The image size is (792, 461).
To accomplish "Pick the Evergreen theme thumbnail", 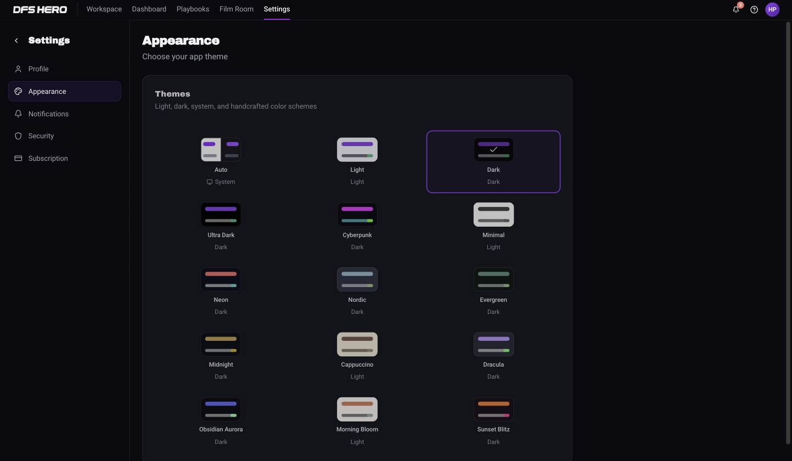I will 493,279.
